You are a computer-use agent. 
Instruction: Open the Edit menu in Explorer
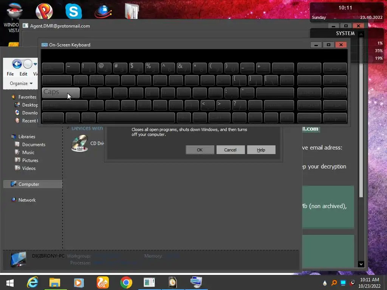tap(23, 74)
